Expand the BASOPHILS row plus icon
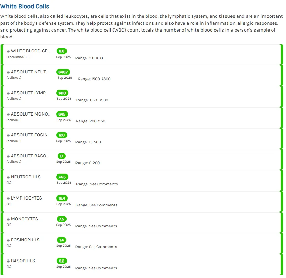Image resolution: width=286 pixels, height=278 pixels. (8, 261)
